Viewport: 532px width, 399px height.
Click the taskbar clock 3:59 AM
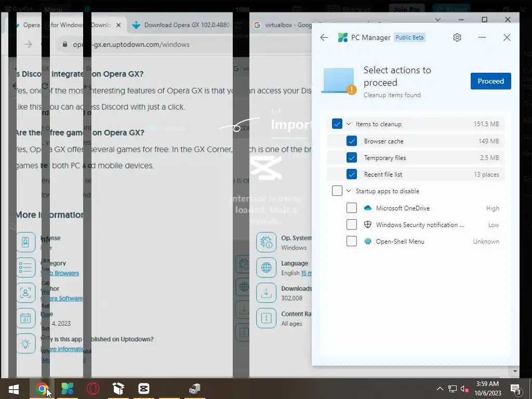pos(487,389)
